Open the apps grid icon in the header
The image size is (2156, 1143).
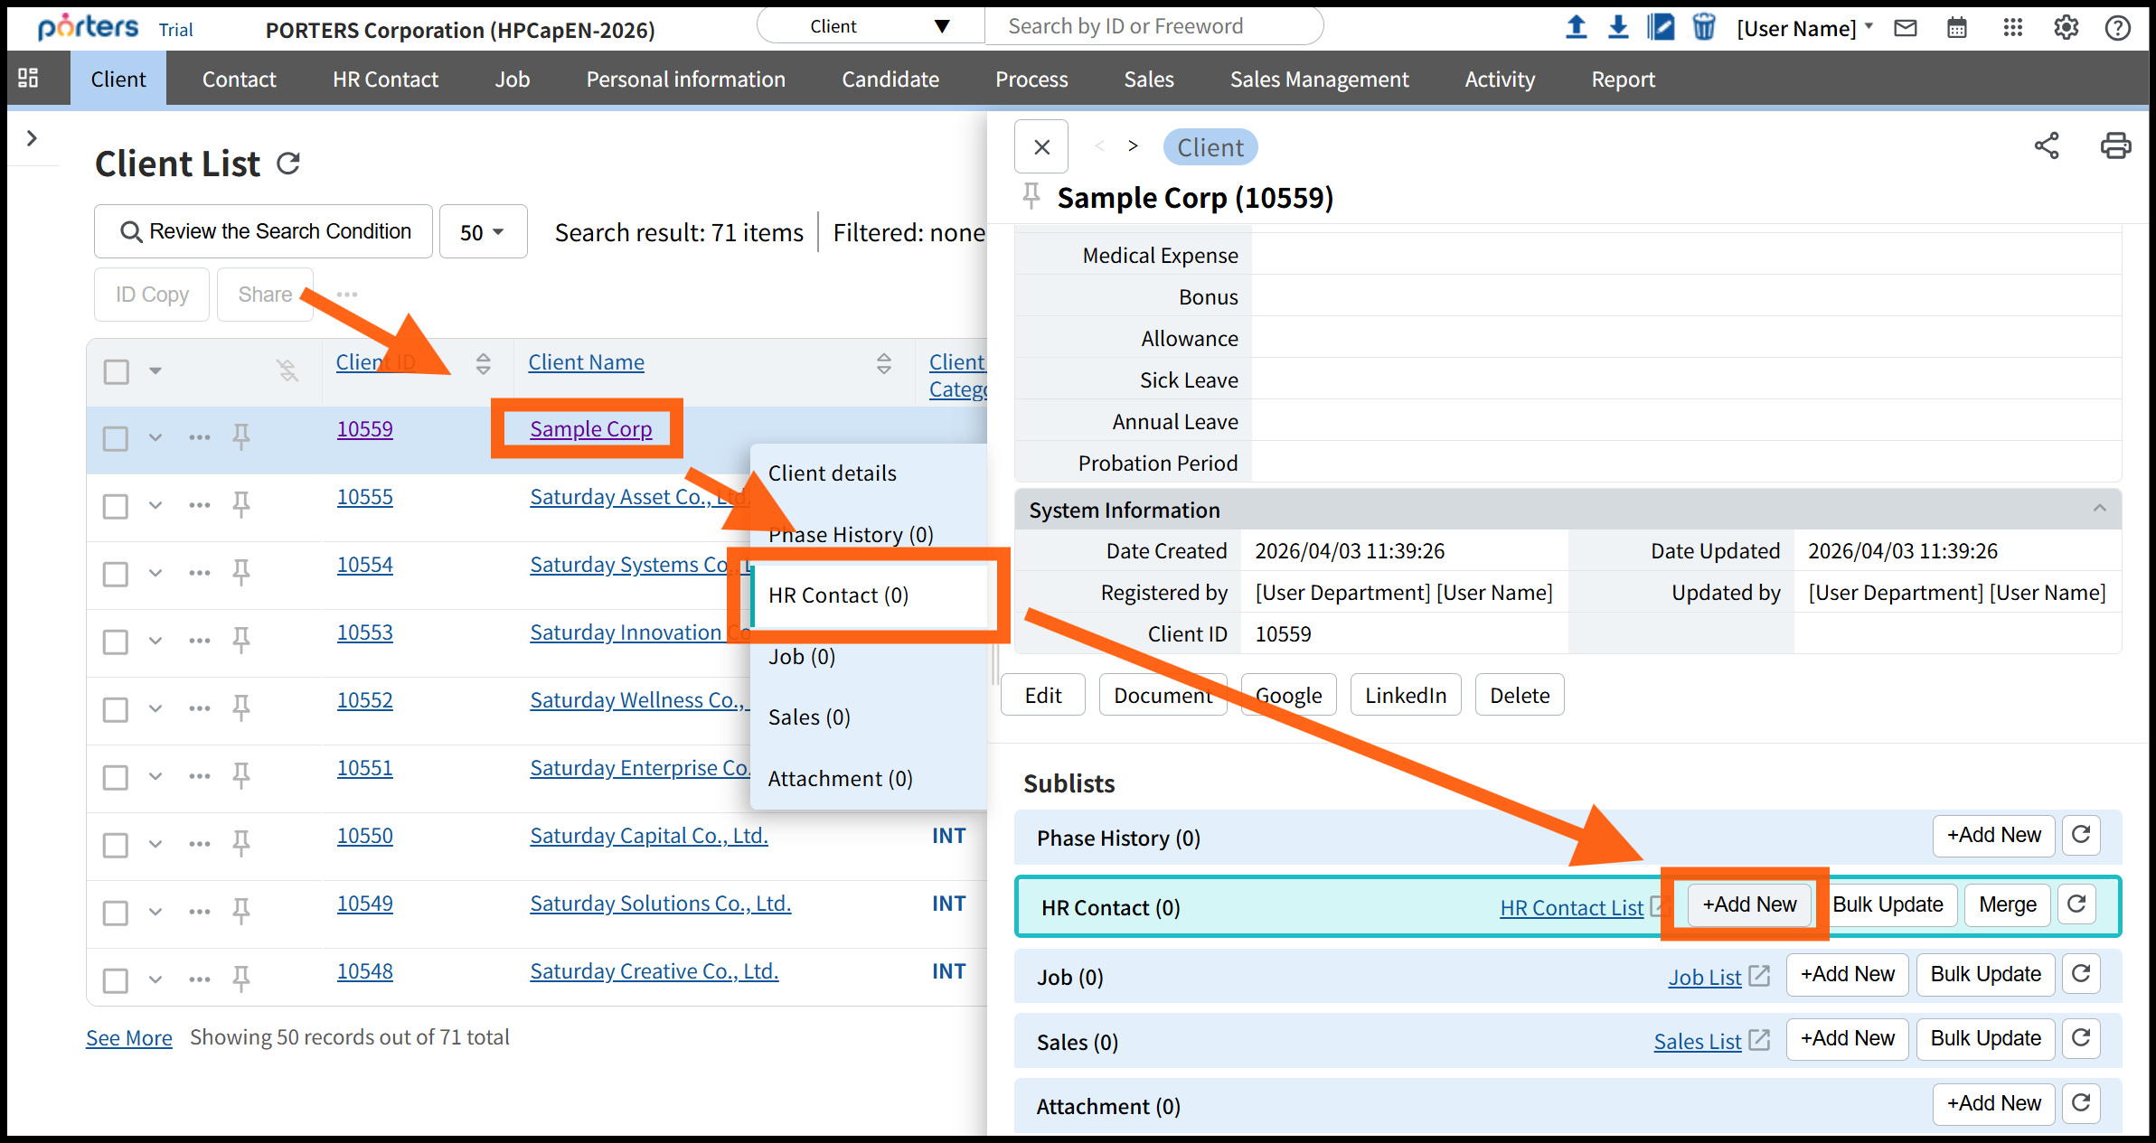2012,28
